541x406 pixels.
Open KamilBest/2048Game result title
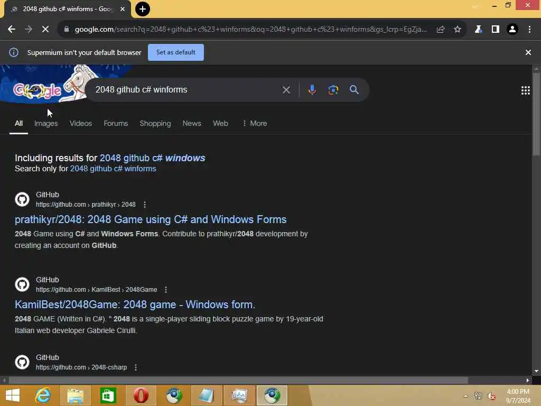click(x=135, y=304)
